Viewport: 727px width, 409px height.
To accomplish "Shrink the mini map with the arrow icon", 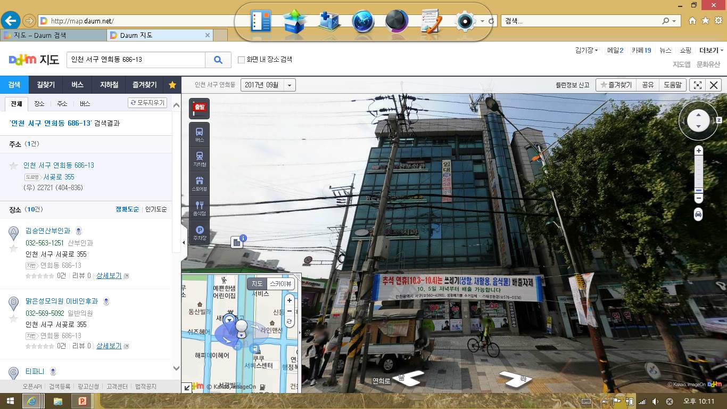I will coord(187,388).
